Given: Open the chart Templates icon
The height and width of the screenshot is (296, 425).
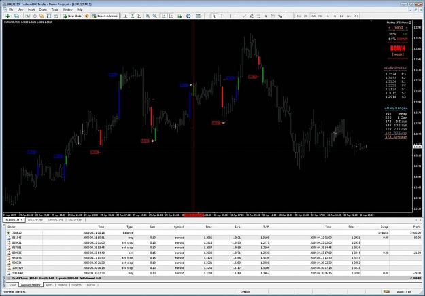Looking at the screenshot, I should [198, 16].
